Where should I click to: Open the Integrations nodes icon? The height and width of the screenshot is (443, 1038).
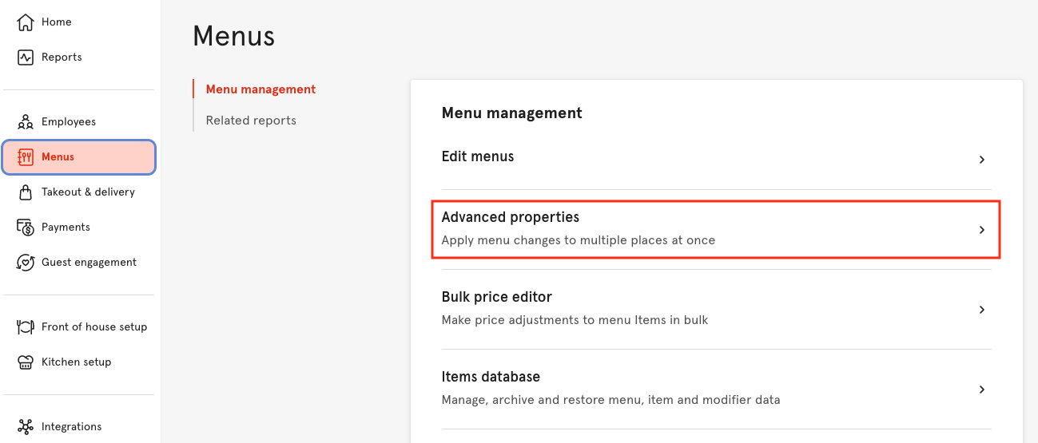coord(26,427)
